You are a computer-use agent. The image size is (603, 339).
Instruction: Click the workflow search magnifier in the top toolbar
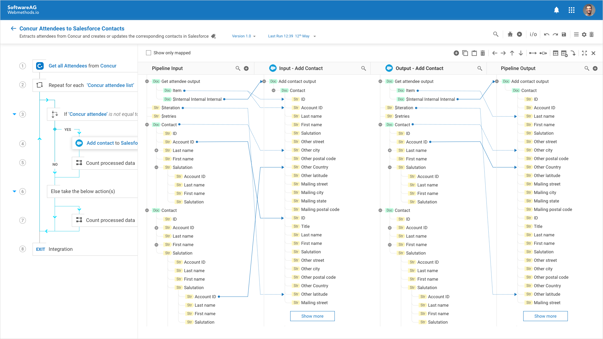[496, 34]
